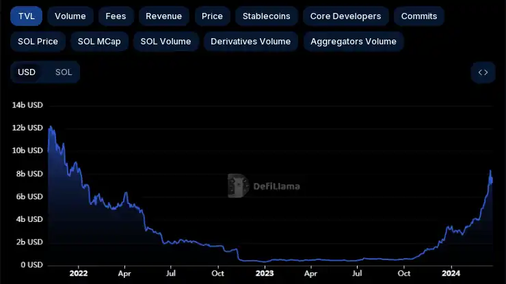Switch denomination to SOL
Viewport: 506px width, 284px height.
(x=64, y=72)
